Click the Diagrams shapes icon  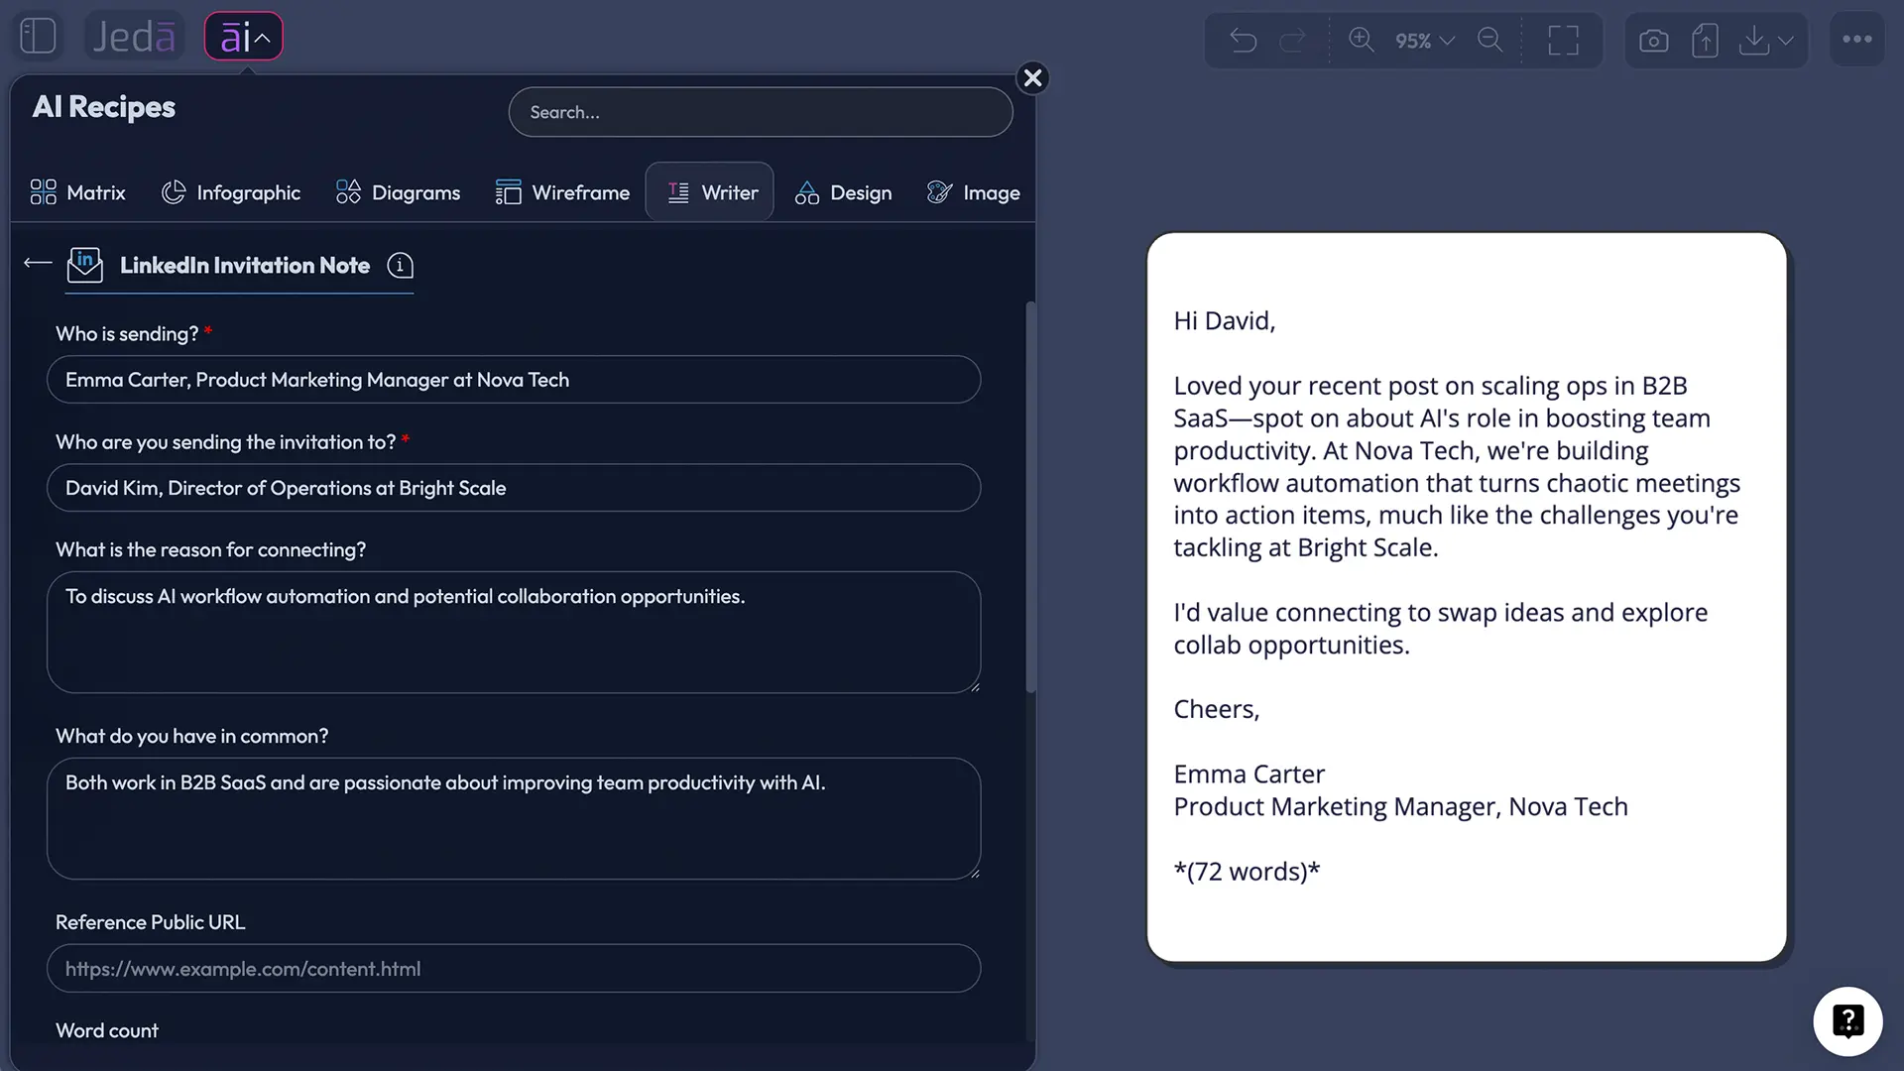coord(348,192)
